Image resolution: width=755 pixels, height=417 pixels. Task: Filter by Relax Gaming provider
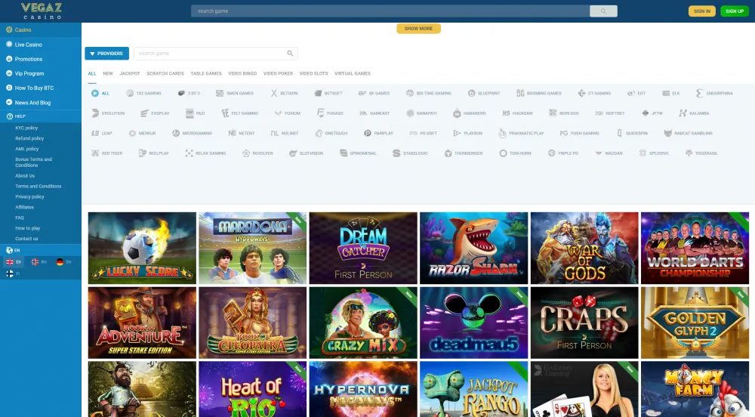[x=205, y=153]
